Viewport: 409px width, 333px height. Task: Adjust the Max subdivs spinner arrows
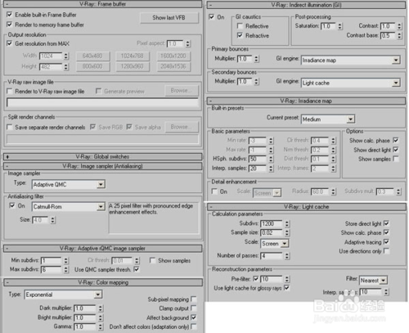click(x=65, y=269)
